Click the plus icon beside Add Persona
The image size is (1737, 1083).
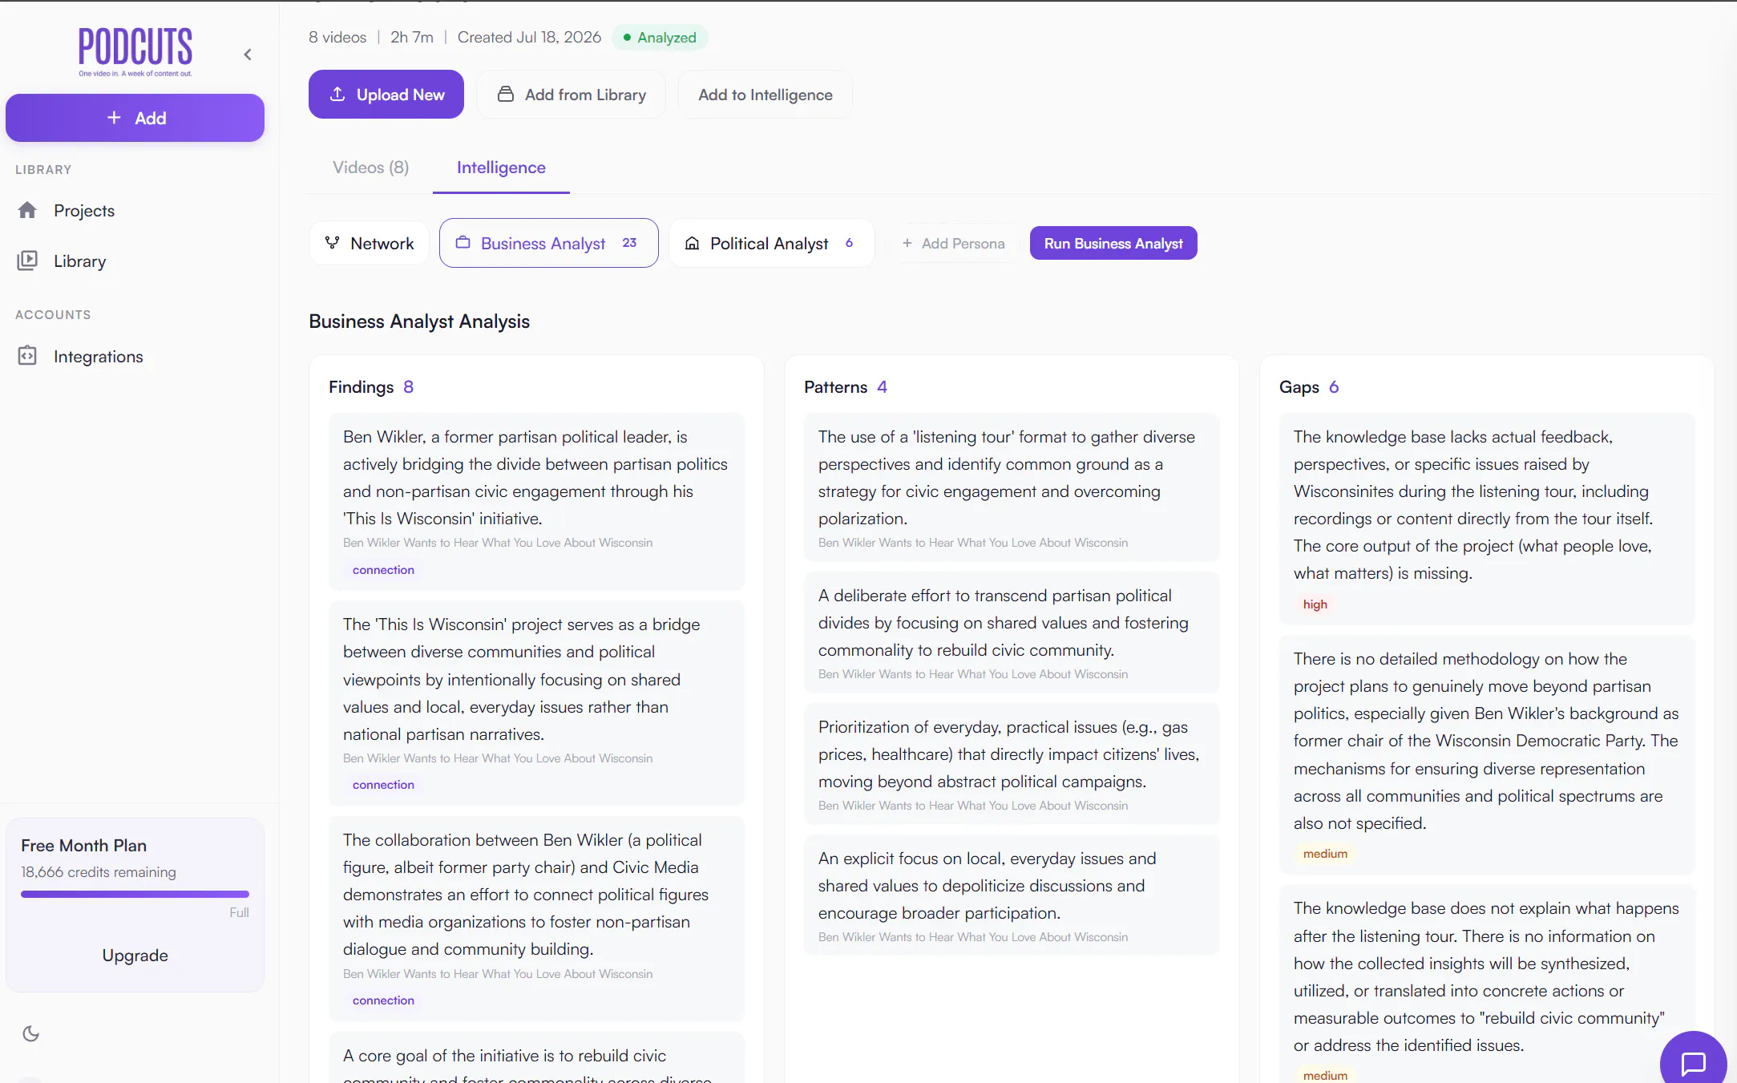(x=907, y=243)
